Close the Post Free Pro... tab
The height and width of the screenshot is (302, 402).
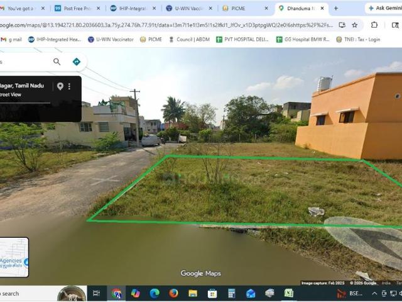pyautogui.click(x=98, y=8)
